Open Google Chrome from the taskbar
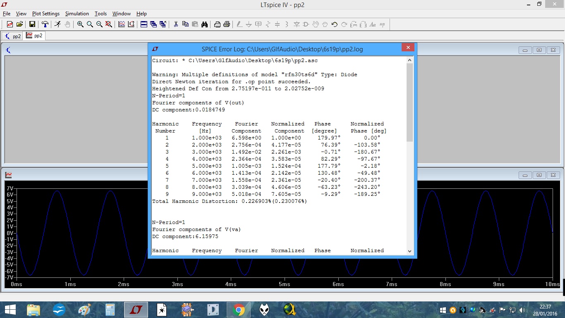 (x=238, y=310)
